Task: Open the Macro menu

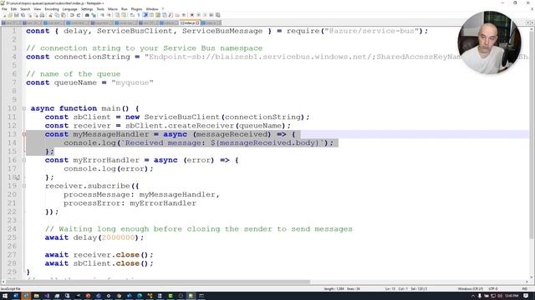Action: [x=112, y=9]
